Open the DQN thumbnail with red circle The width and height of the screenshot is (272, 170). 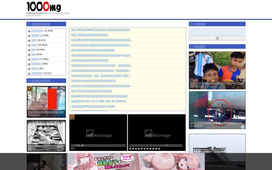(217, 110)
